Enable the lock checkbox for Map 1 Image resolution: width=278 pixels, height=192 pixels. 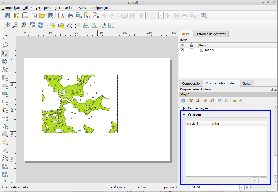coord(191,50)
